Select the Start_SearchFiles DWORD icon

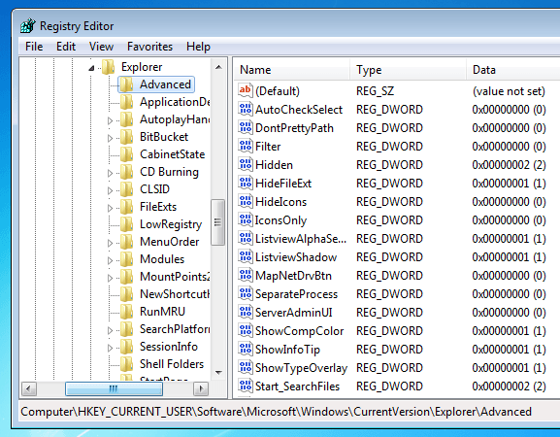click(x=246, y=386)
